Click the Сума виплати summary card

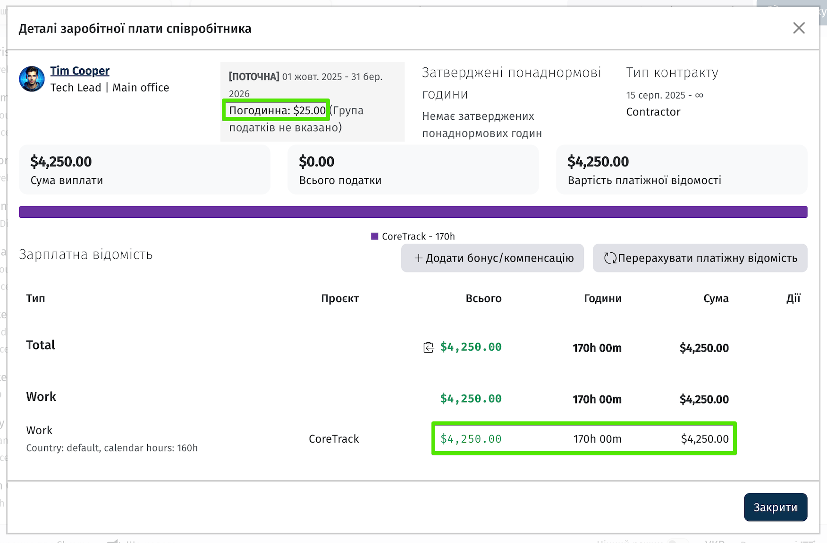click(x=144, y=170)
